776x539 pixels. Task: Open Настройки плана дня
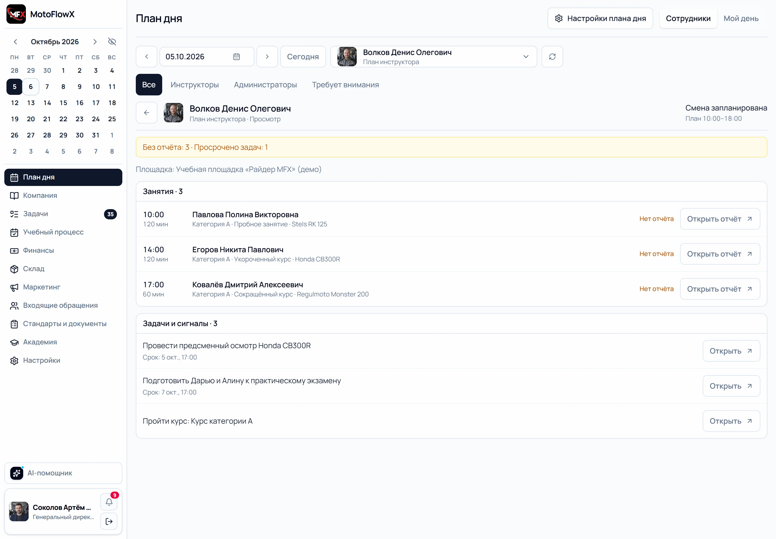[600, 18]
